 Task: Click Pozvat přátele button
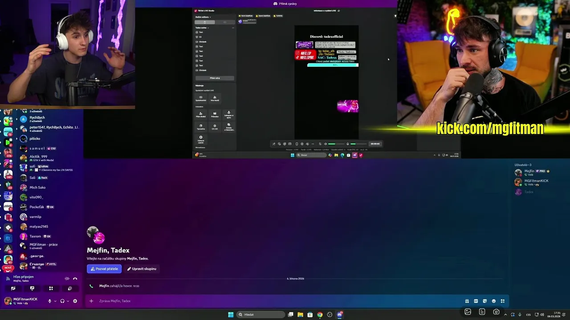click(x=104, y=268)
